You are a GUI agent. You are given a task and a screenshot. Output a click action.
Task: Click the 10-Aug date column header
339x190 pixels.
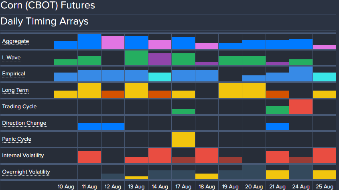66,186
